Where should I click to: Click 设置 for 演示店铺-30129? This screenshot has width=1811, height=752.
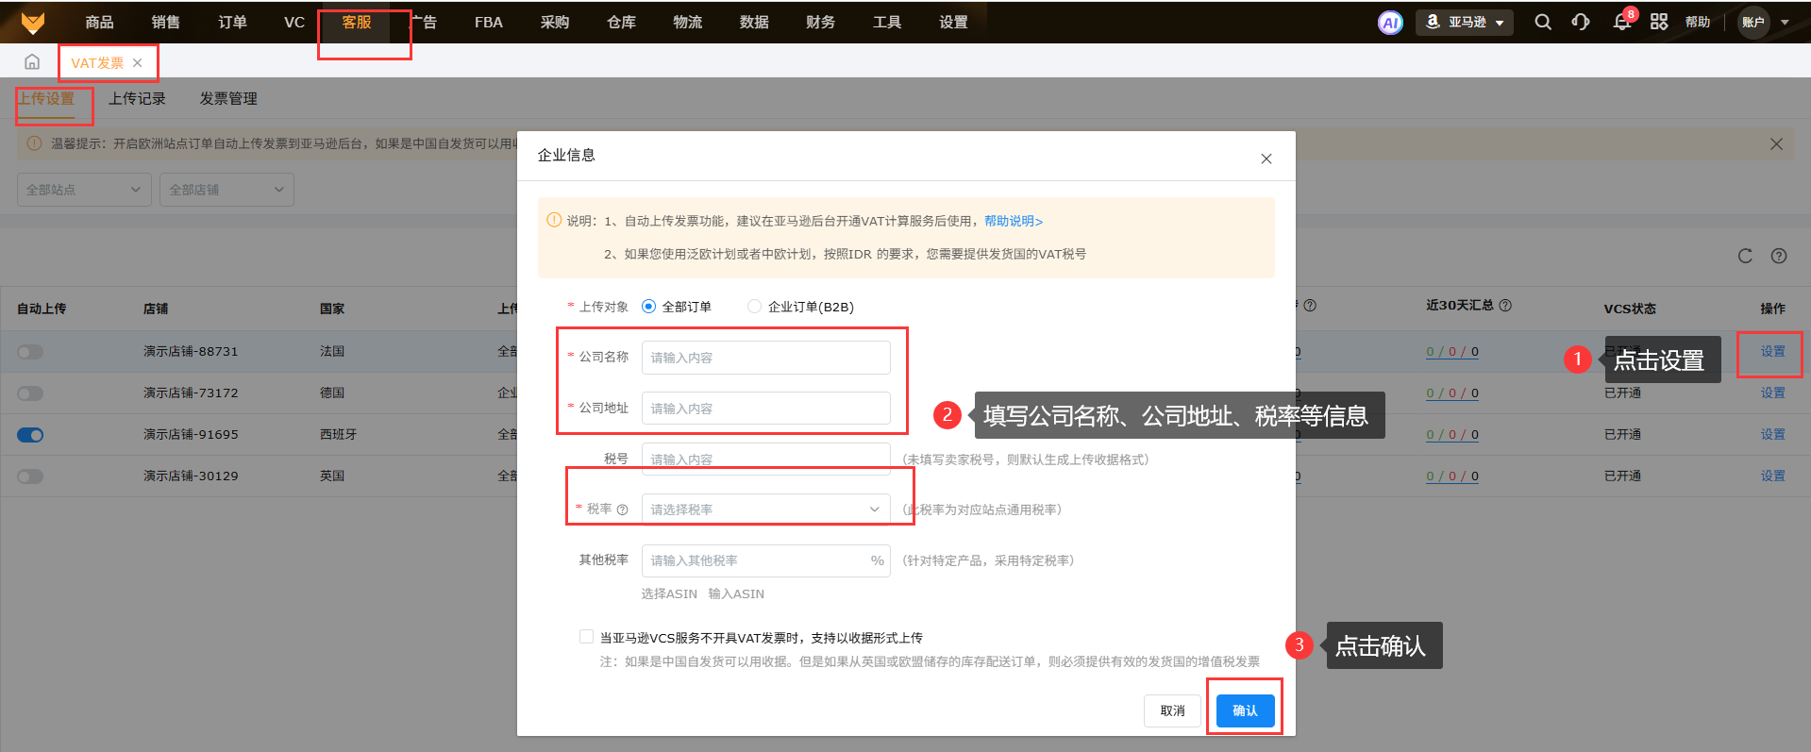[x=1772, y=476]
